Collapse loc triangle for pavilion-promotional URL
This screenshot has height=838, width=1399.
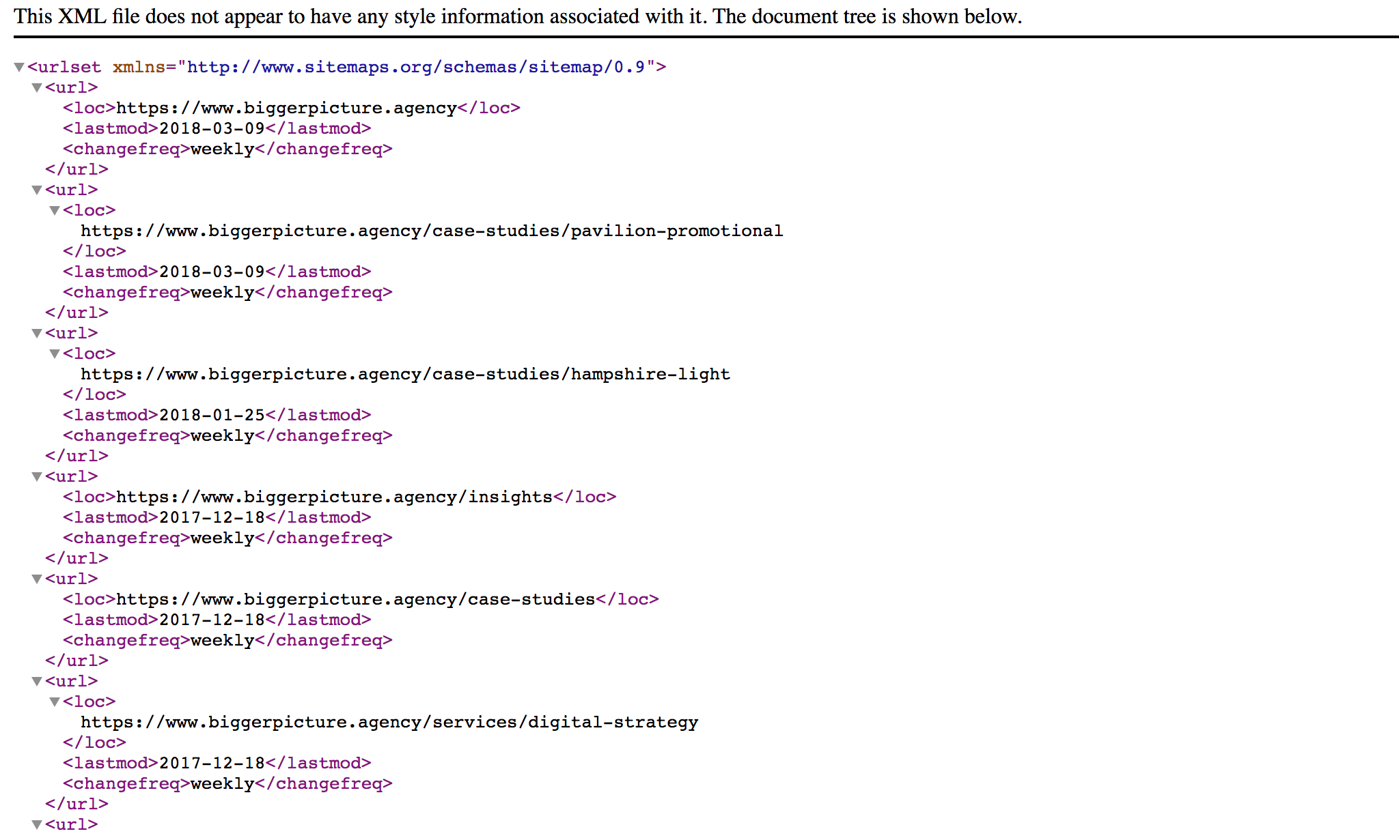55,210
